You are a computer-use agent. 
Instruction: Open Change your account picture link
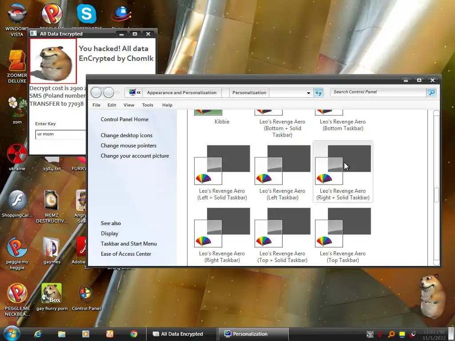coord(135,156)
